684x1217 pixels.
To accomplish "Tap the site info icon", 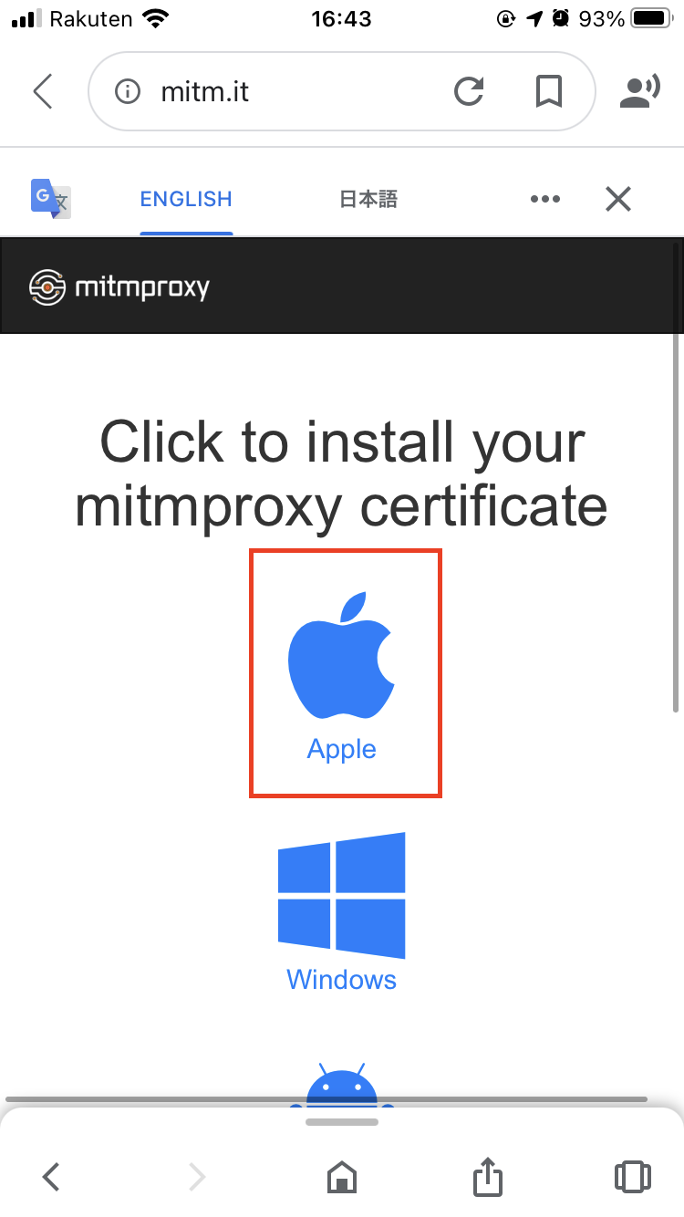I will click(x=128, y=91).
